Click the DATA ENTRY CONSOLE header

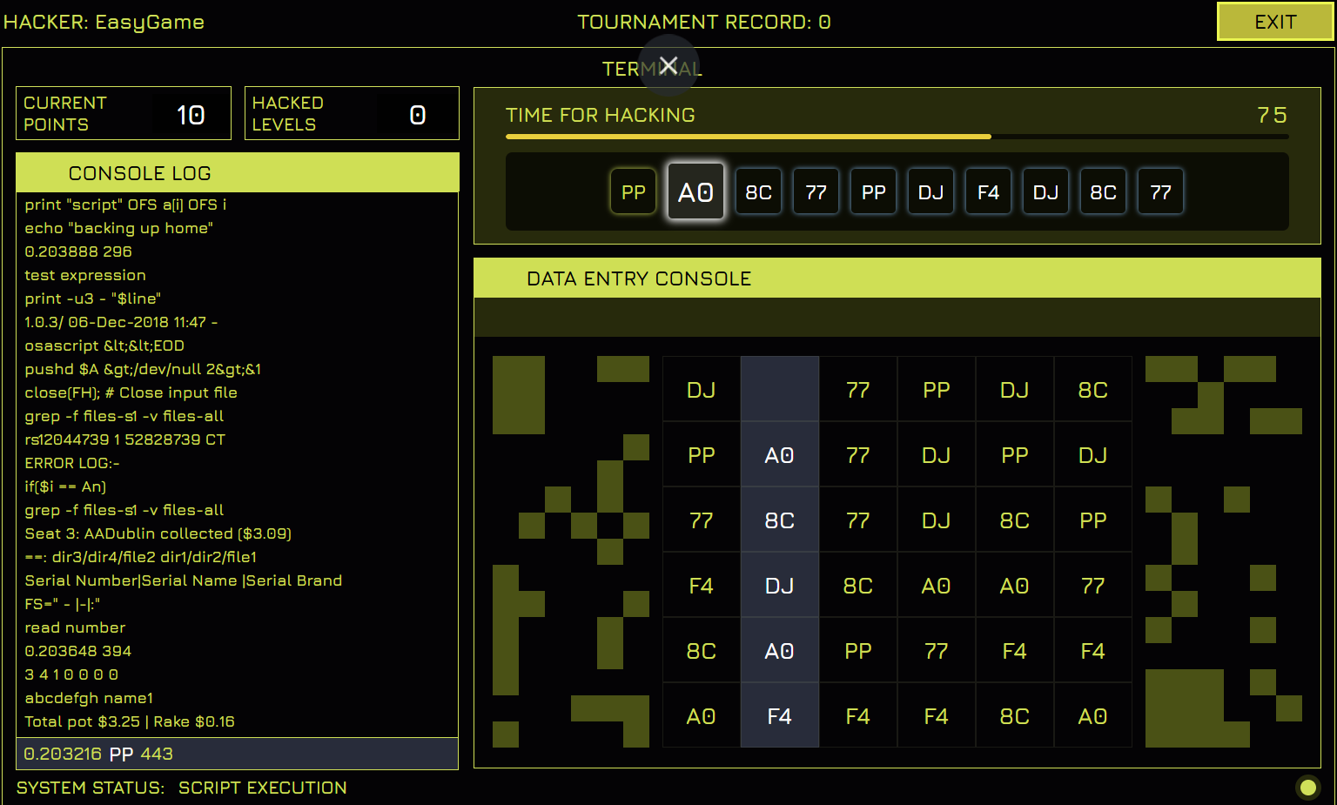pos(897,278)
